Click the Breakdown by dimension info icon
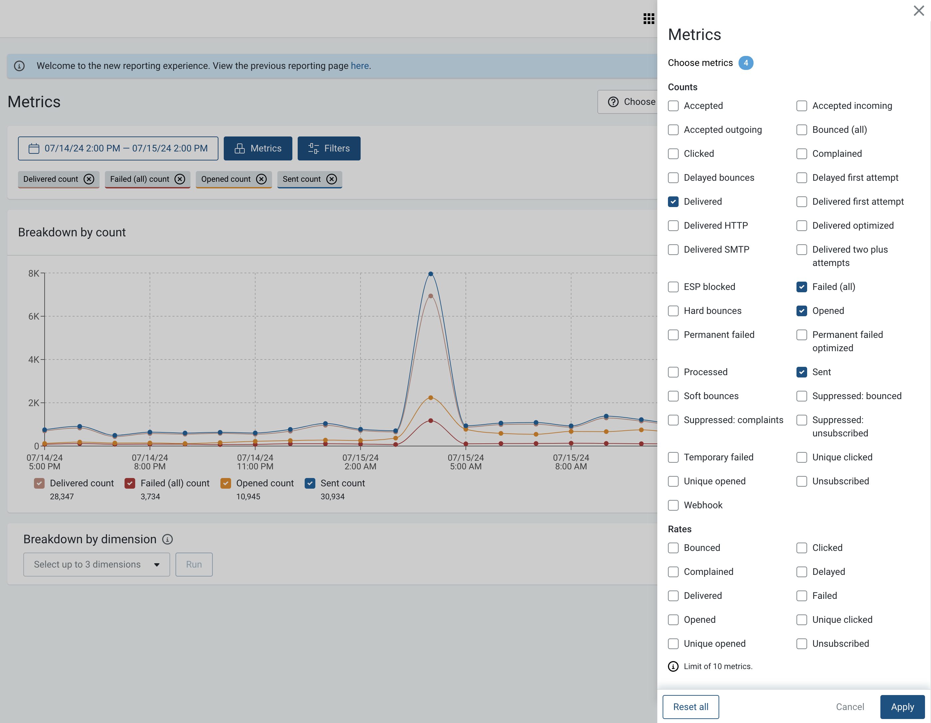The image size is (931, 723). click(x=167, y=539)
